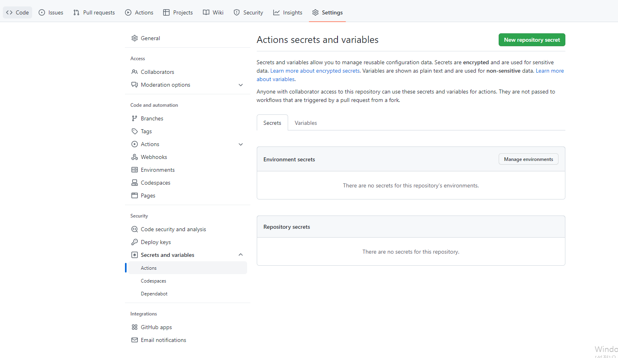Viewport: 618px width, 358px height.
Task: Click the Settings gear icon in top nav
Action: pyautogui.click(x=315, y=12)
